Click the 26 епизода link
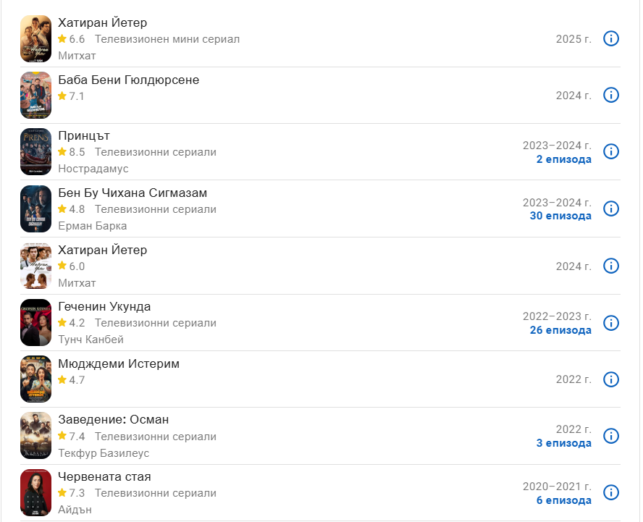This screenshot has height=522, width=643. click(560, 330)
